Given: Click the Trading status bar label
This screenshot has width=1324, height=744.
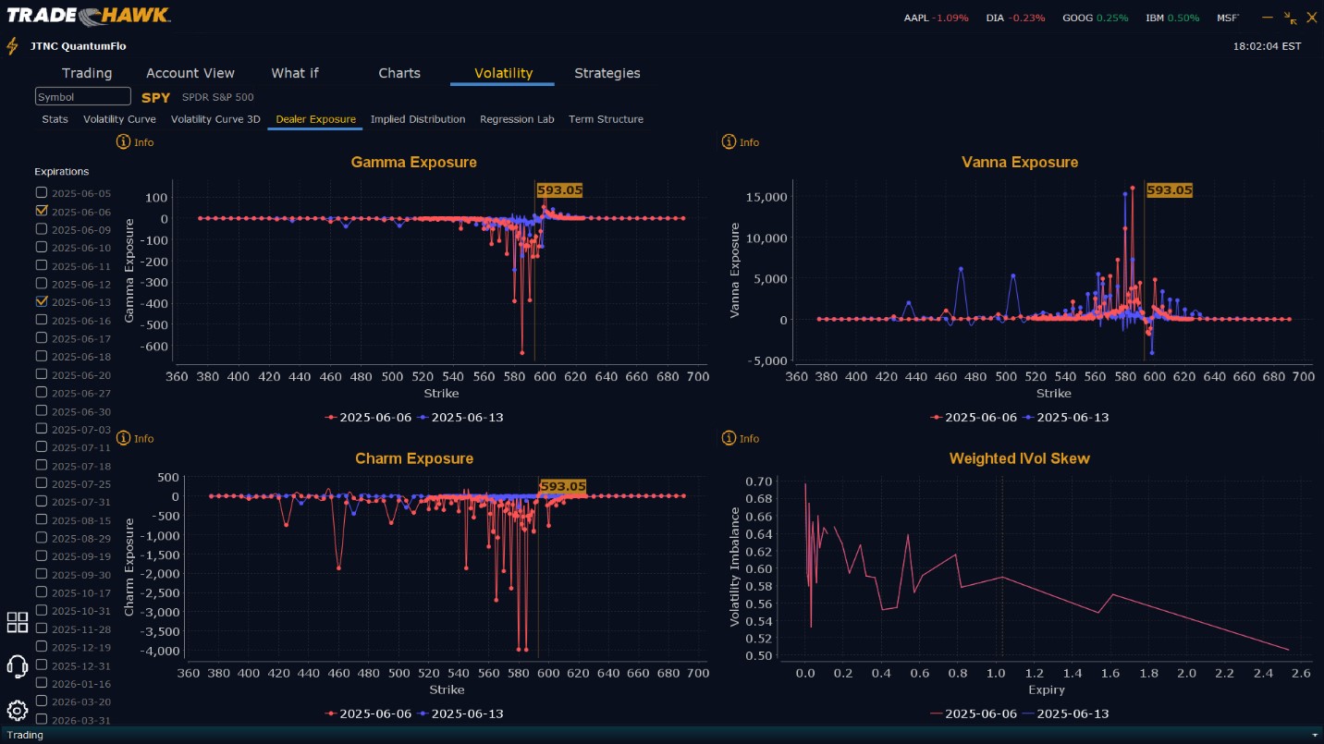Looking at the screenshot, I should click(25, 735).
